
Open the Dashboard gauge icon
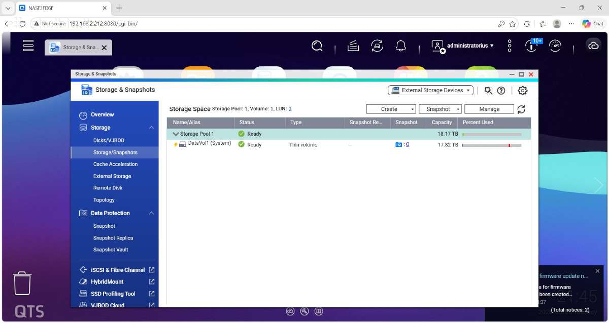click(x=556, y=46)
